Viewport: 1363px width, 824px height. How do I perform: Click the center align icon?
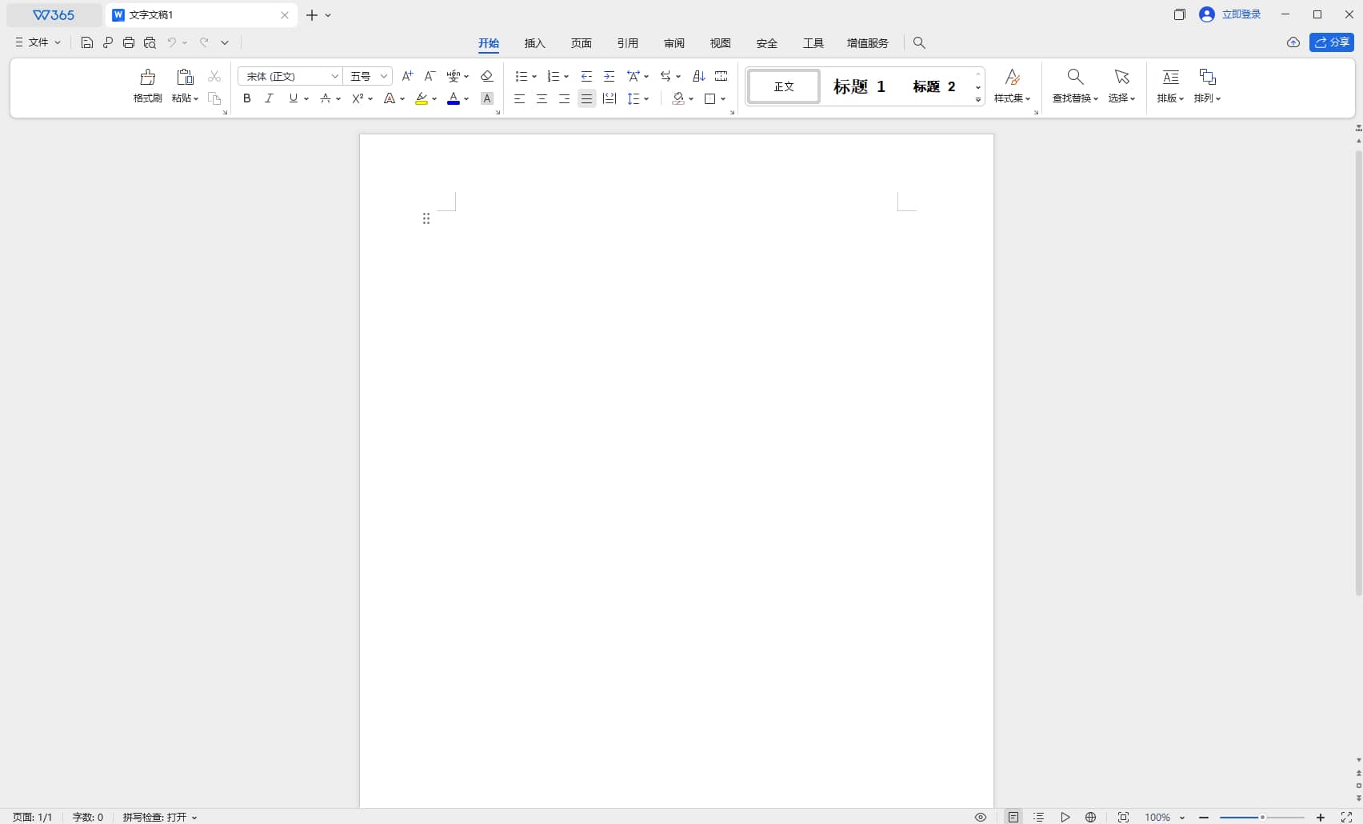pyautogui.click(x=542, y=98)
